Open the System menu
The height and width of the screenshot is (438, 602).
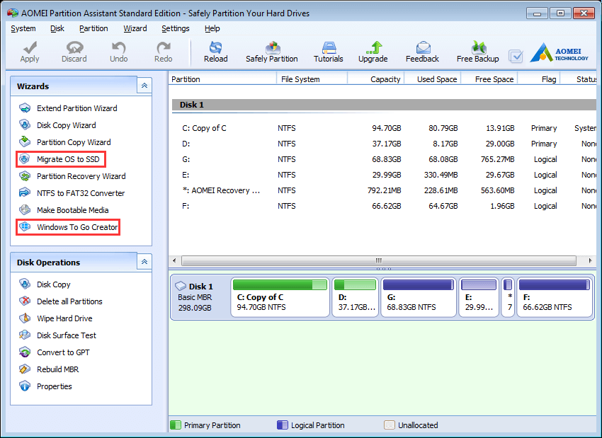point(23,28)
